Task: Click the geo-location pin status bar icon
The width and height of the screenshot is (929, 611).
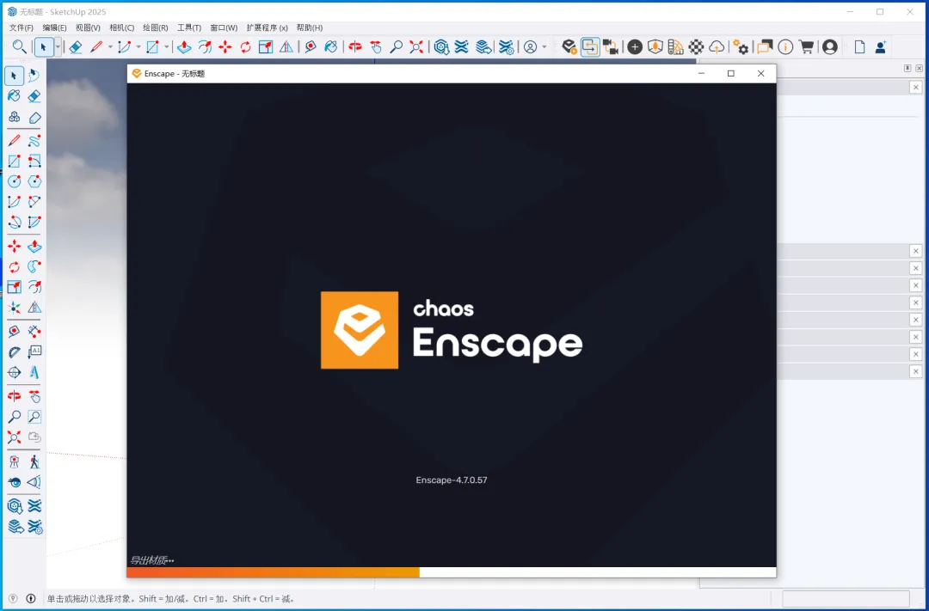Action: [13, 599]
